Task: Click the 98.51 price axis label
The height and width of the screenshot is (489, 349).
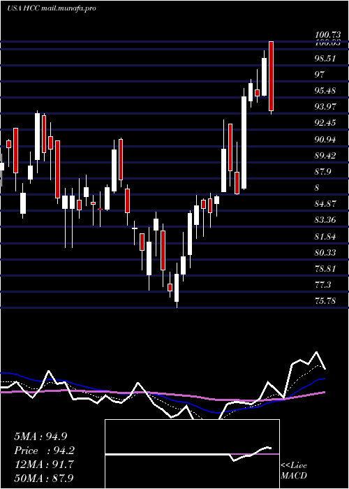Action: pyautogui.click(x=325, y=58)
